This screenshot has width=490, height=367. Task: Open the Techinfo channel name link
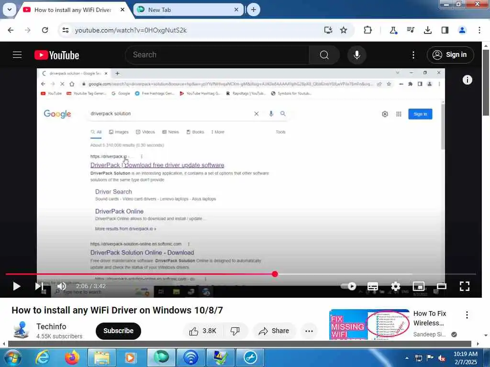pyautogui.click(x=51, y=326)
